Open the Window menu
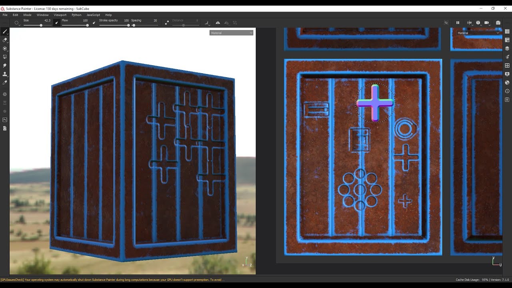The width and height of the screenshot is (512, 288). [42, 15]
